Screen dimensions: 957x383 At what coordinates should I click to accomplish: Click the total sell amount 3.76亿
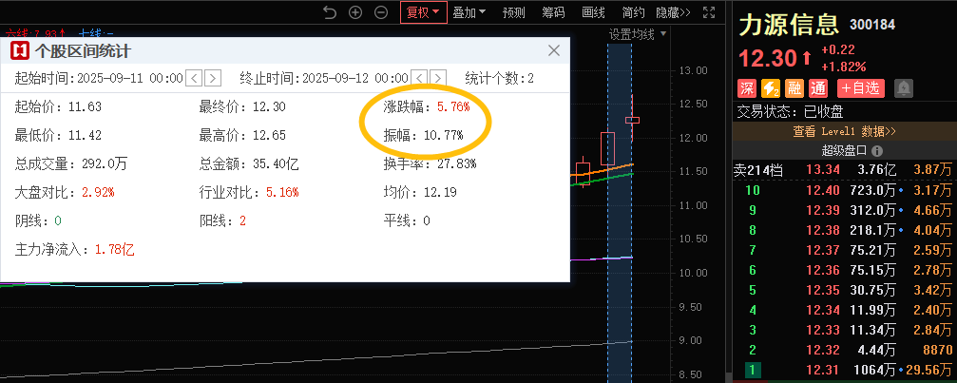pos(876,171)
